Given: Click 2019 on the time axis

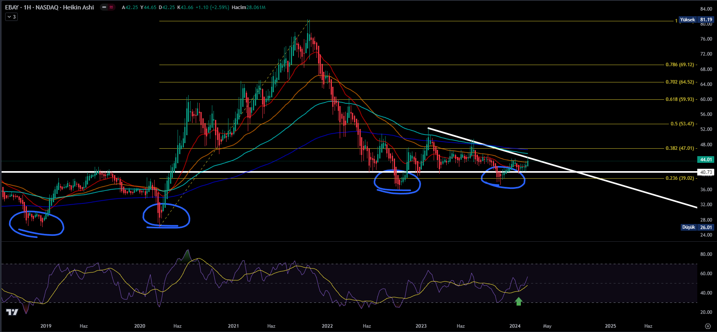Looking at the screenshot, I should pos(46,326).
